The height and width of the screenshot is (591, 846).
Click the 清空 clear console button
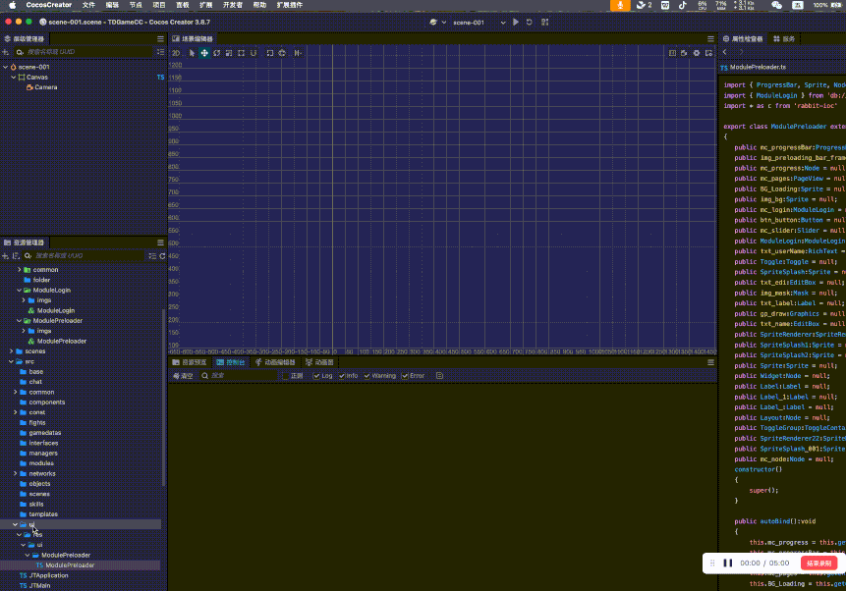coord(183,376)
